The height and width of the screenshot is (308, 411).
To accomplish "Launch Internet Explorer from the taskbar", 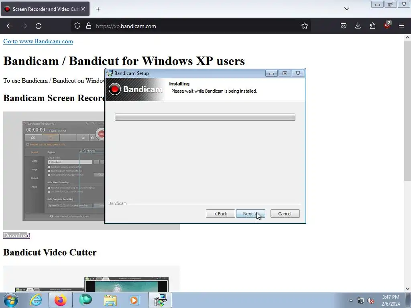I will 36,300.
